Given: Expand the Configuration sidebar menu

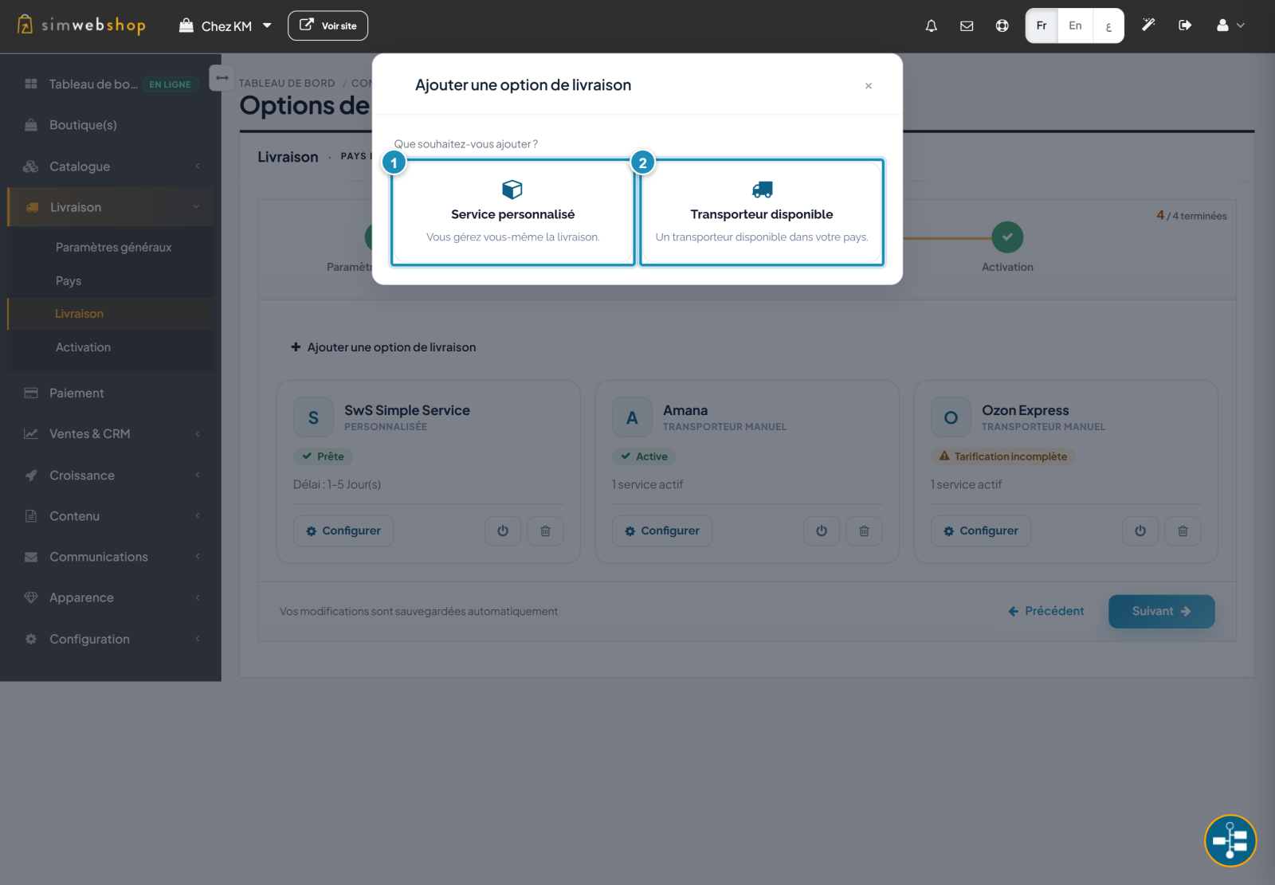Looking at the screenshot, I should click(x=111, y=639).
